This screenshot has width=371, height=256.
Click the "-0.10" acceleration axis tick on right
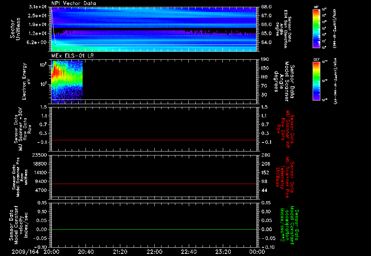pyautogui.click(x=268, y=247)
